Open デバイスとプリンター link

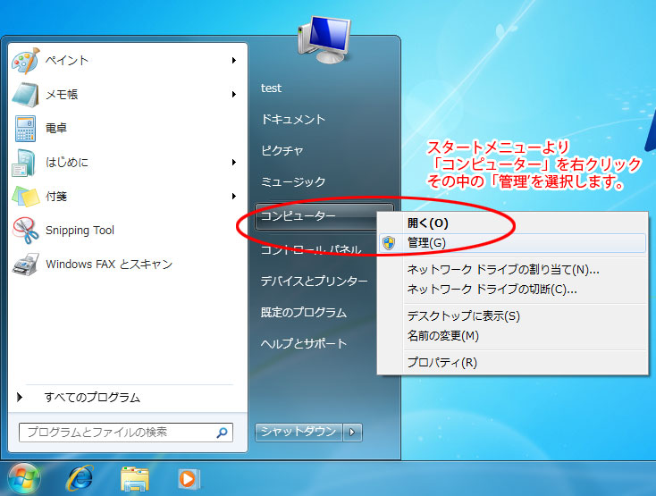[x=315, y=281]
